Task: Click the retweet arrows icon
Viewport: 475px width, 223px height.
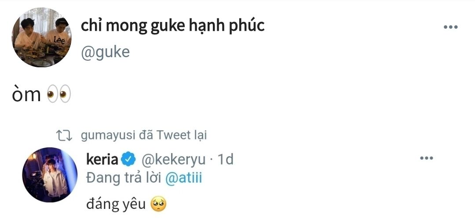Action: pyautogui.click(x=65, y=135)
